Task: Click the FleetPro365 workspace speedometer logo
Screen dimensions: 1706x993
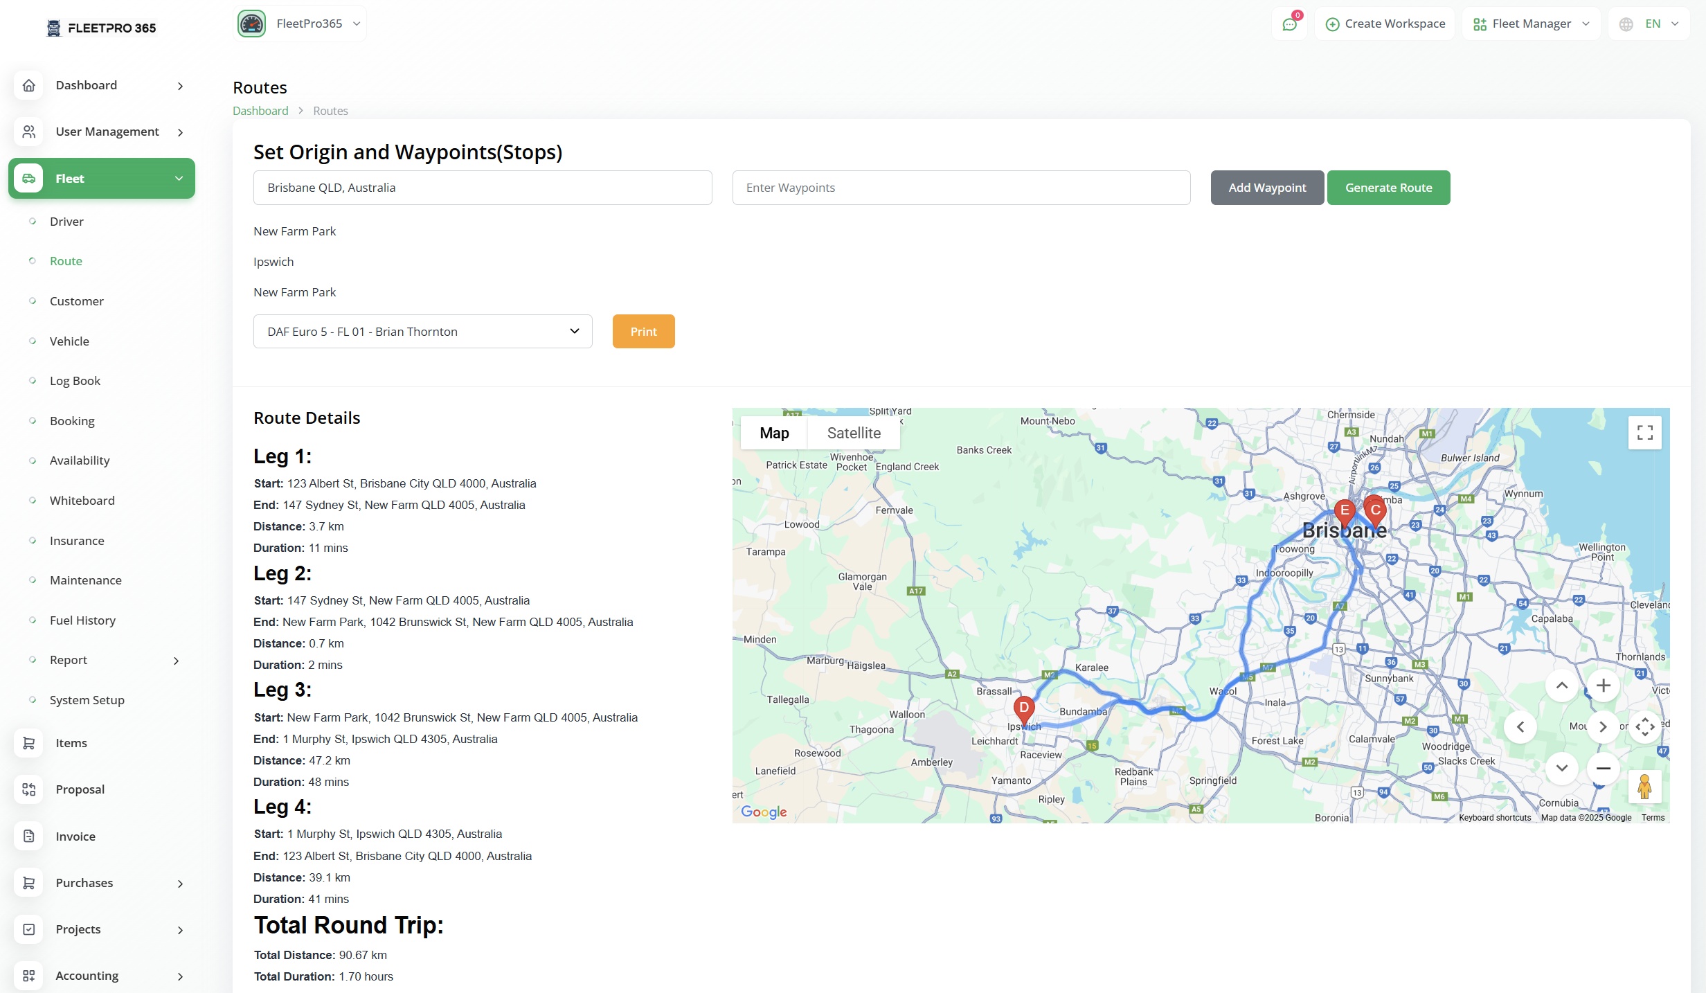Action: (x=252, y=24)
